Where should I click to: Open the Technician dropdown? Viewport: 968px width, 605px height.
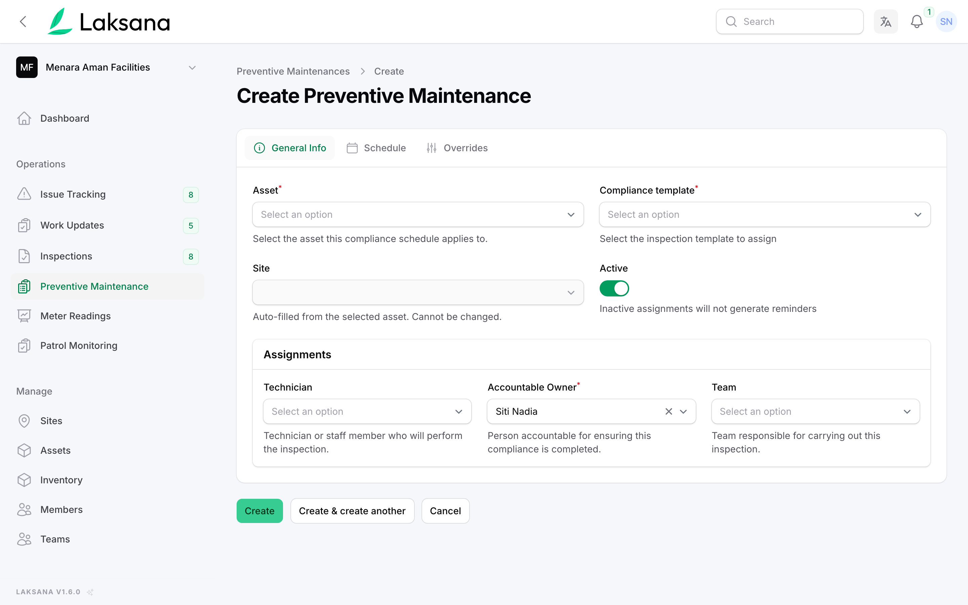coord(367,411)
